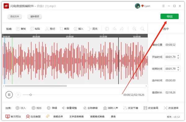Click the 官方网站 monitor icon
186x122 pixels.
pos(7,116)
